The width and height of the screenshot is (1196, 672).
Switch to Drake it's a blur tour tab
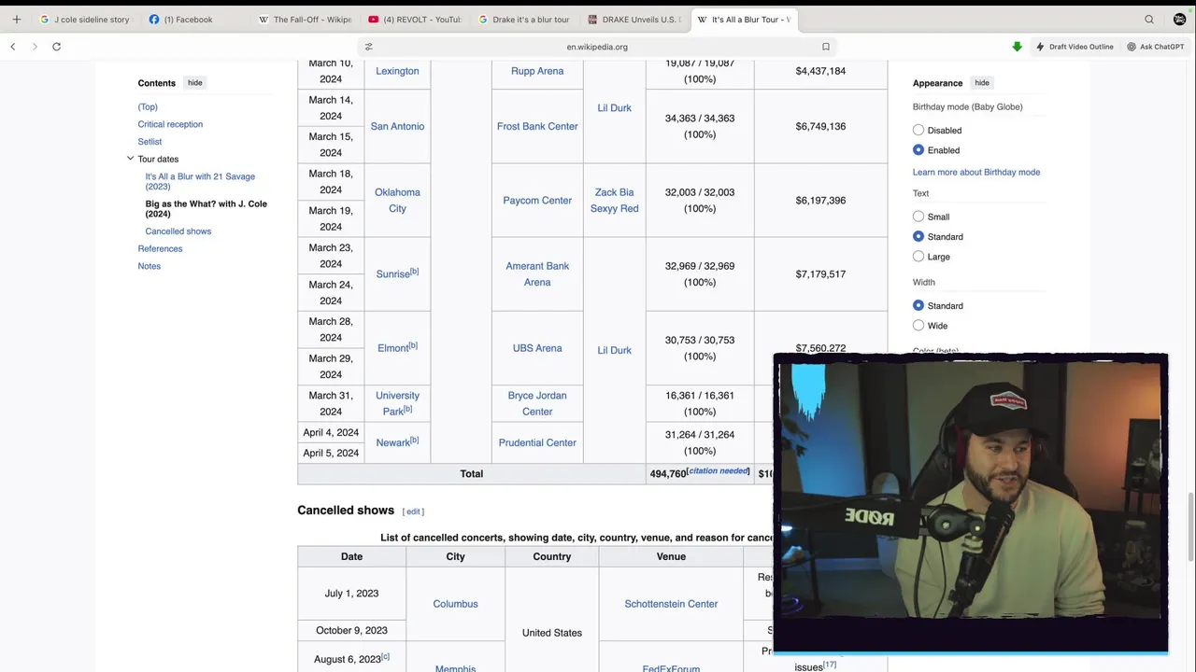tap(524, 19)
